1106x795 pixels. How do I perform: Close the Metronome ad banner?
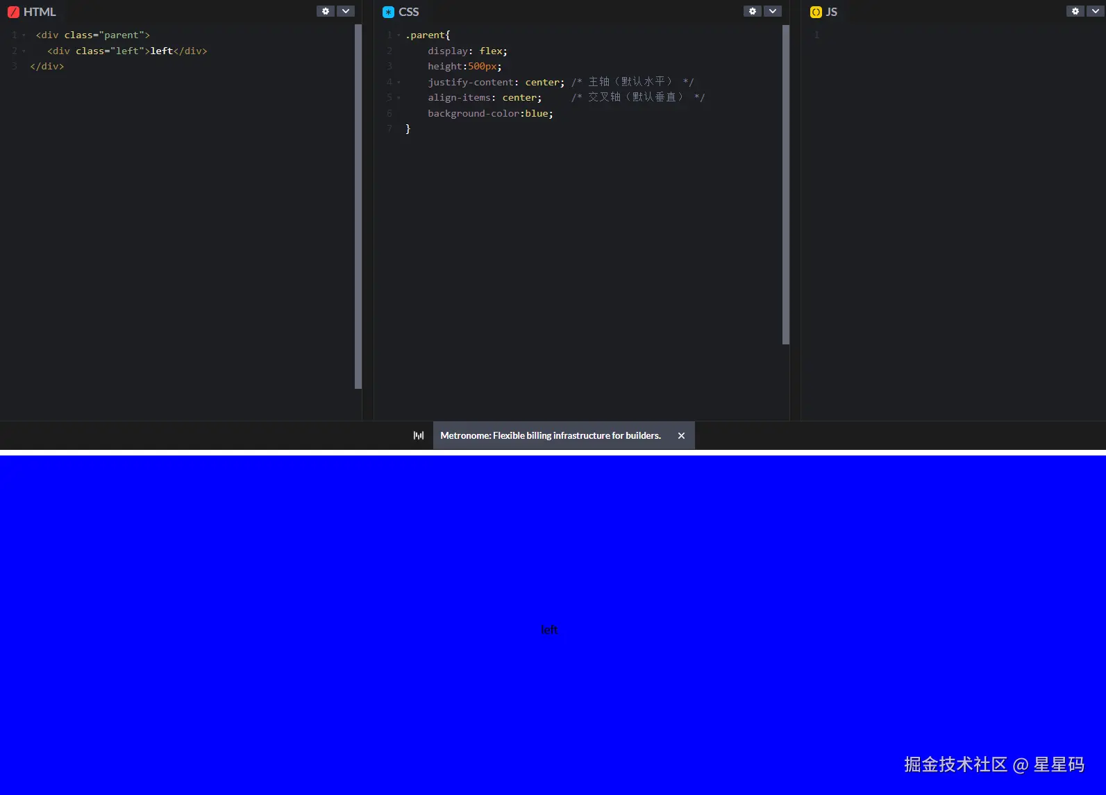tap(681, 435)
